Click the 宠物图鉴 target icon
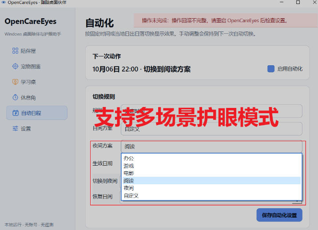Image resolution: width=318 pixels, height=230 pixels. pyautogui.click(x=15, y=66)
